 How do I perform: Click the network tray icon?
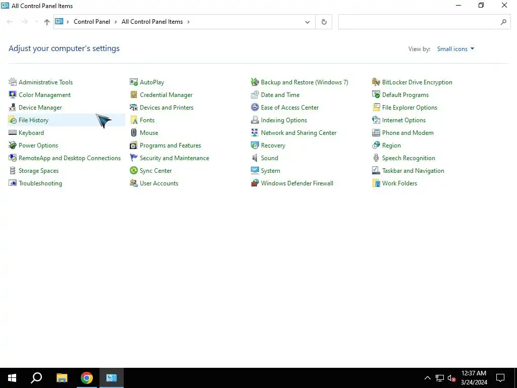click(x=440, y=378)
